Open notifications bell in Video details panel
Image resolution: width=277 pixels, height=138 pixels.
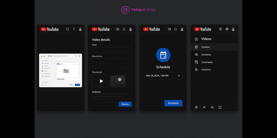124,29
